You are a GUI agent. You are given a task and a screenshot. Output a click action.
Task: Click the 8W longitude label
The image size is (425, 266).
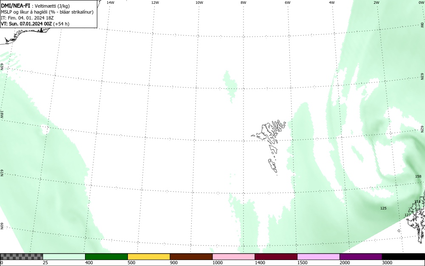[x=244, y=3]
